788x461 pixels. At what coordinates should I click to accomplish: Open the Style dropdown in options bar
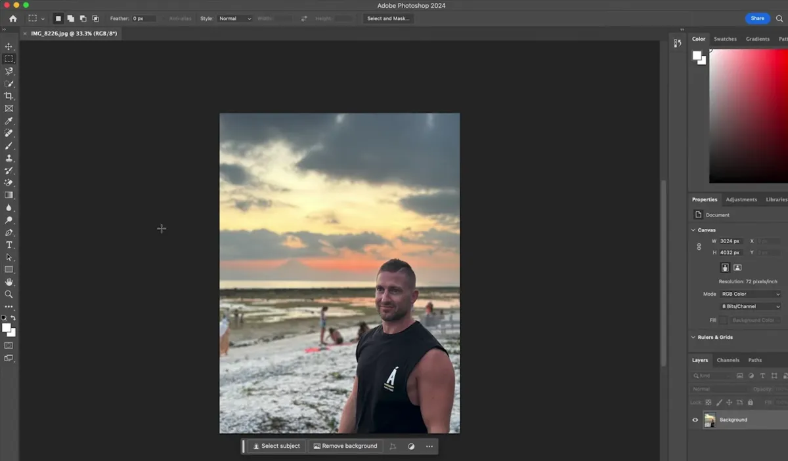pyautogui.click(x=234, y=18)
